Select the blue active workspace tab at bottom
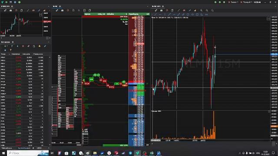Viewport: 278px width, 156px height. [x=24, y=148]
